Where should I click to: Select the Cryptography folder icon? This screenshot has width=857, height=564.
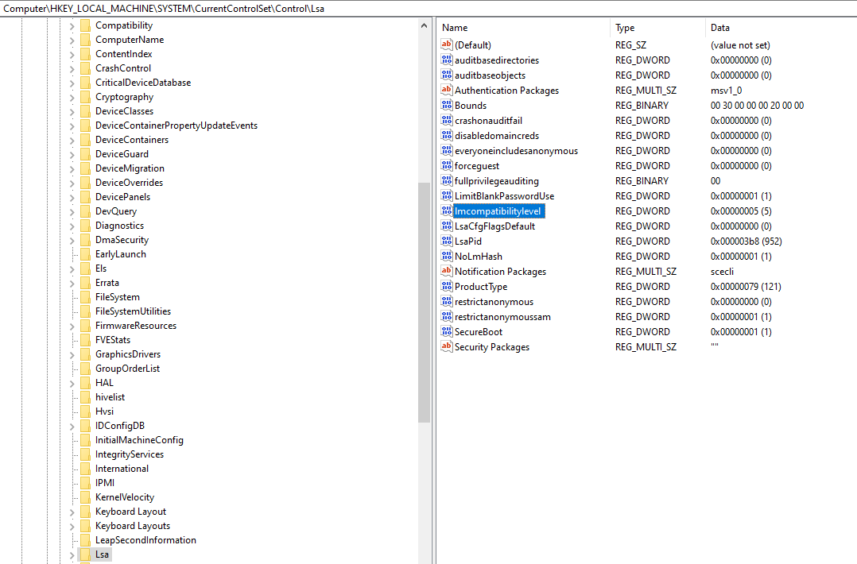click(85, 97)
